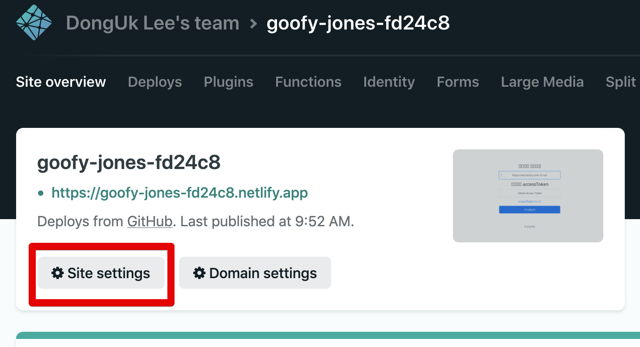This screenshot has width=640, height=347.
Task: Open the Identity tab
Action: coord(389,82)
